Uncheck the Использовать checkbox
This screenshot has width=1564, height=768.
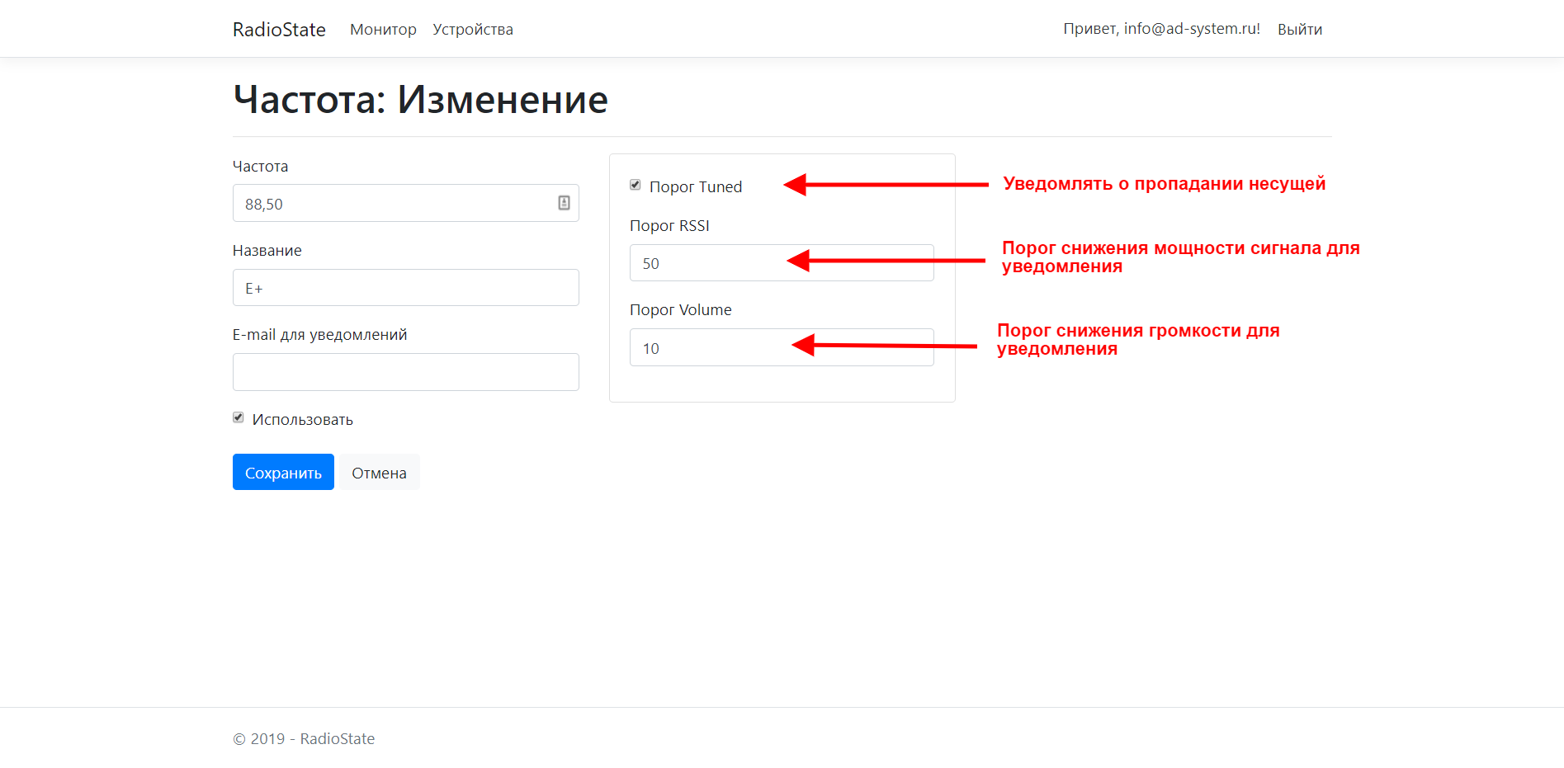pos(239,417)
